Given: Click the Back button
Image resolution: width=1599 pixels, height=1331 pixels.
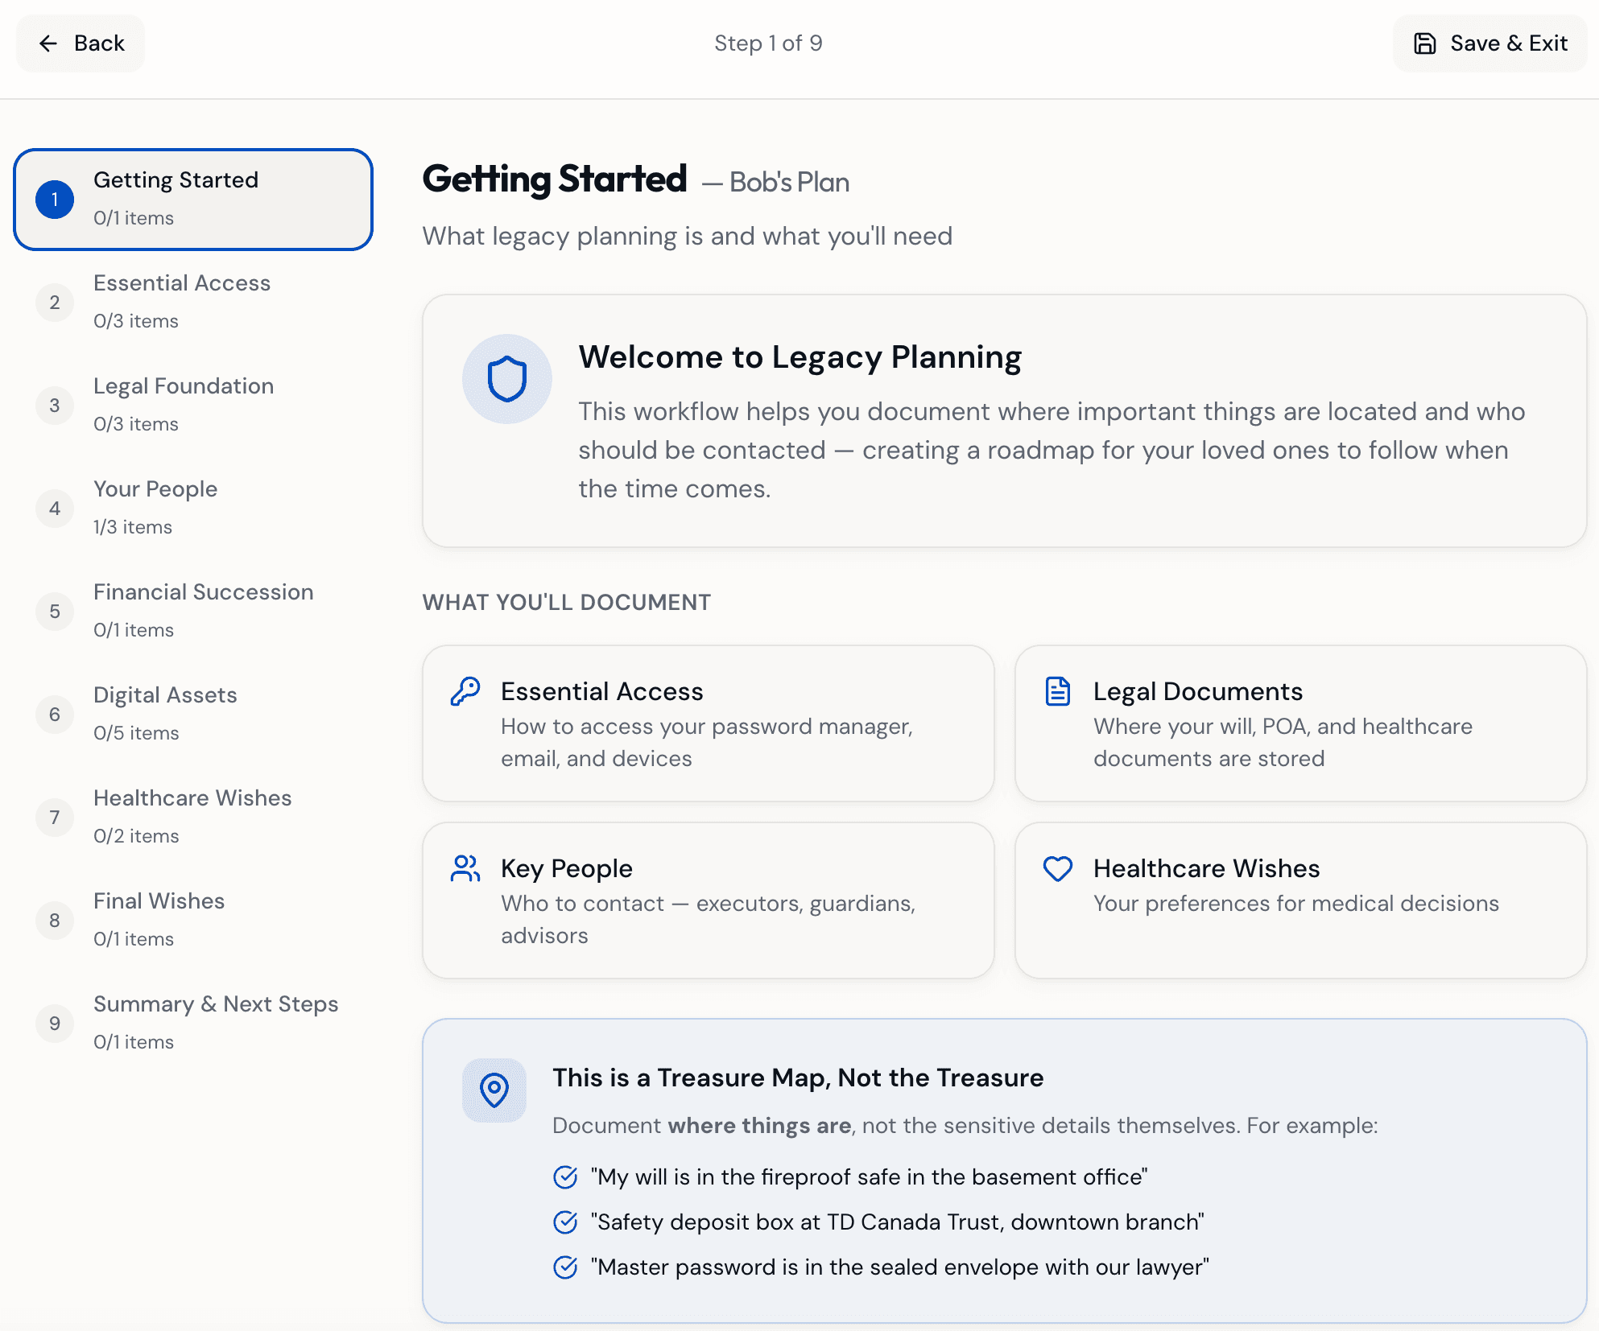Looking at the screenshot, I should [x=80, y=43].
